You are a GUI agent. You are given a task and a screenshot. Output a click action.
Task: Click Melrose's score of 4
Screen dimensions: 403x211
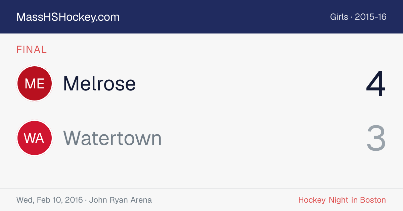tap(376, 84)
